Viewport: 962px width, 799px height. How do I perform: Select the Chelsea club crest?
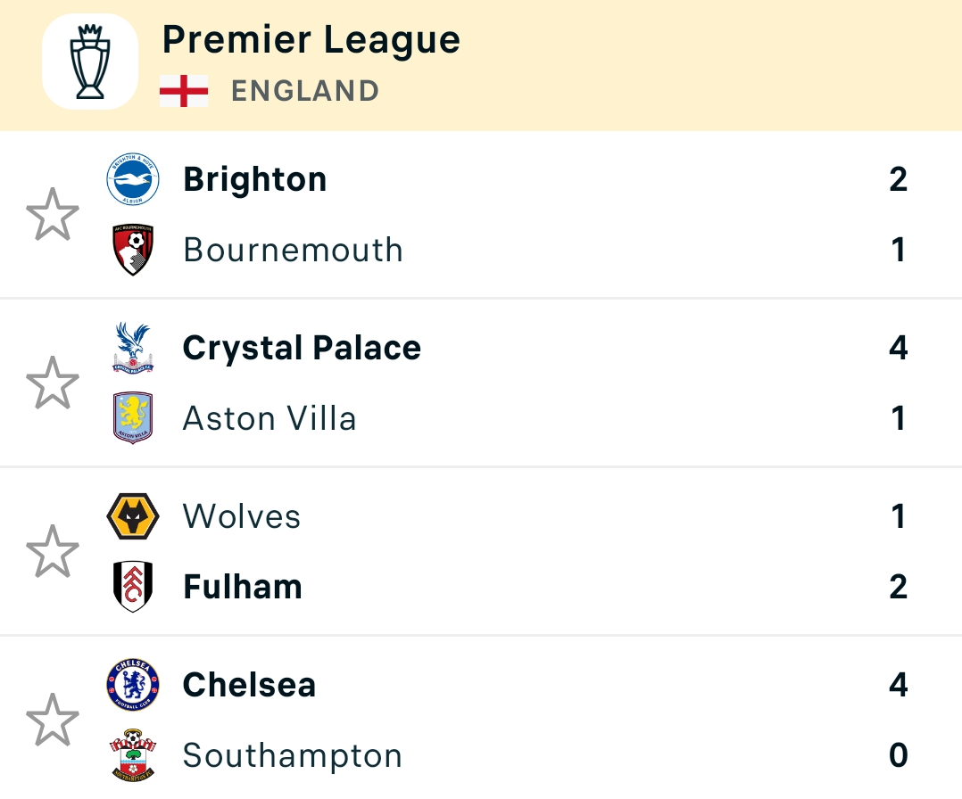(133, 685)
